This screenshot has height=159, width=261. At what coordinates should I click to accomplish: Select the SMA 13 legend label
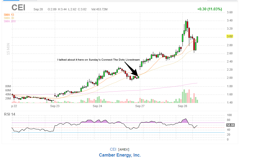(9, 15)
